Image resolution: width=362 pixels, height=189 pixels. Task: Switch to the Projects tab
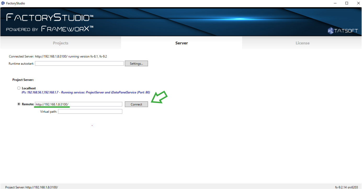60,43
